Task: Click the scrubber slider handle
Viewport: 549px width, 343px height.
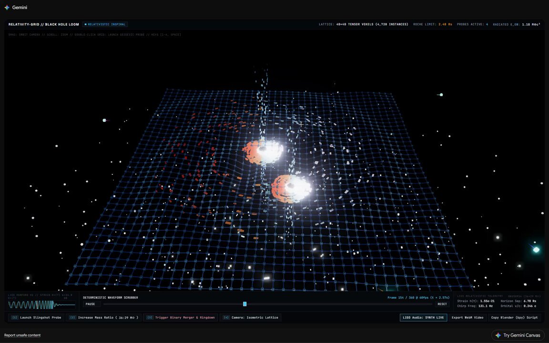Action: click(x=245, y=304)
